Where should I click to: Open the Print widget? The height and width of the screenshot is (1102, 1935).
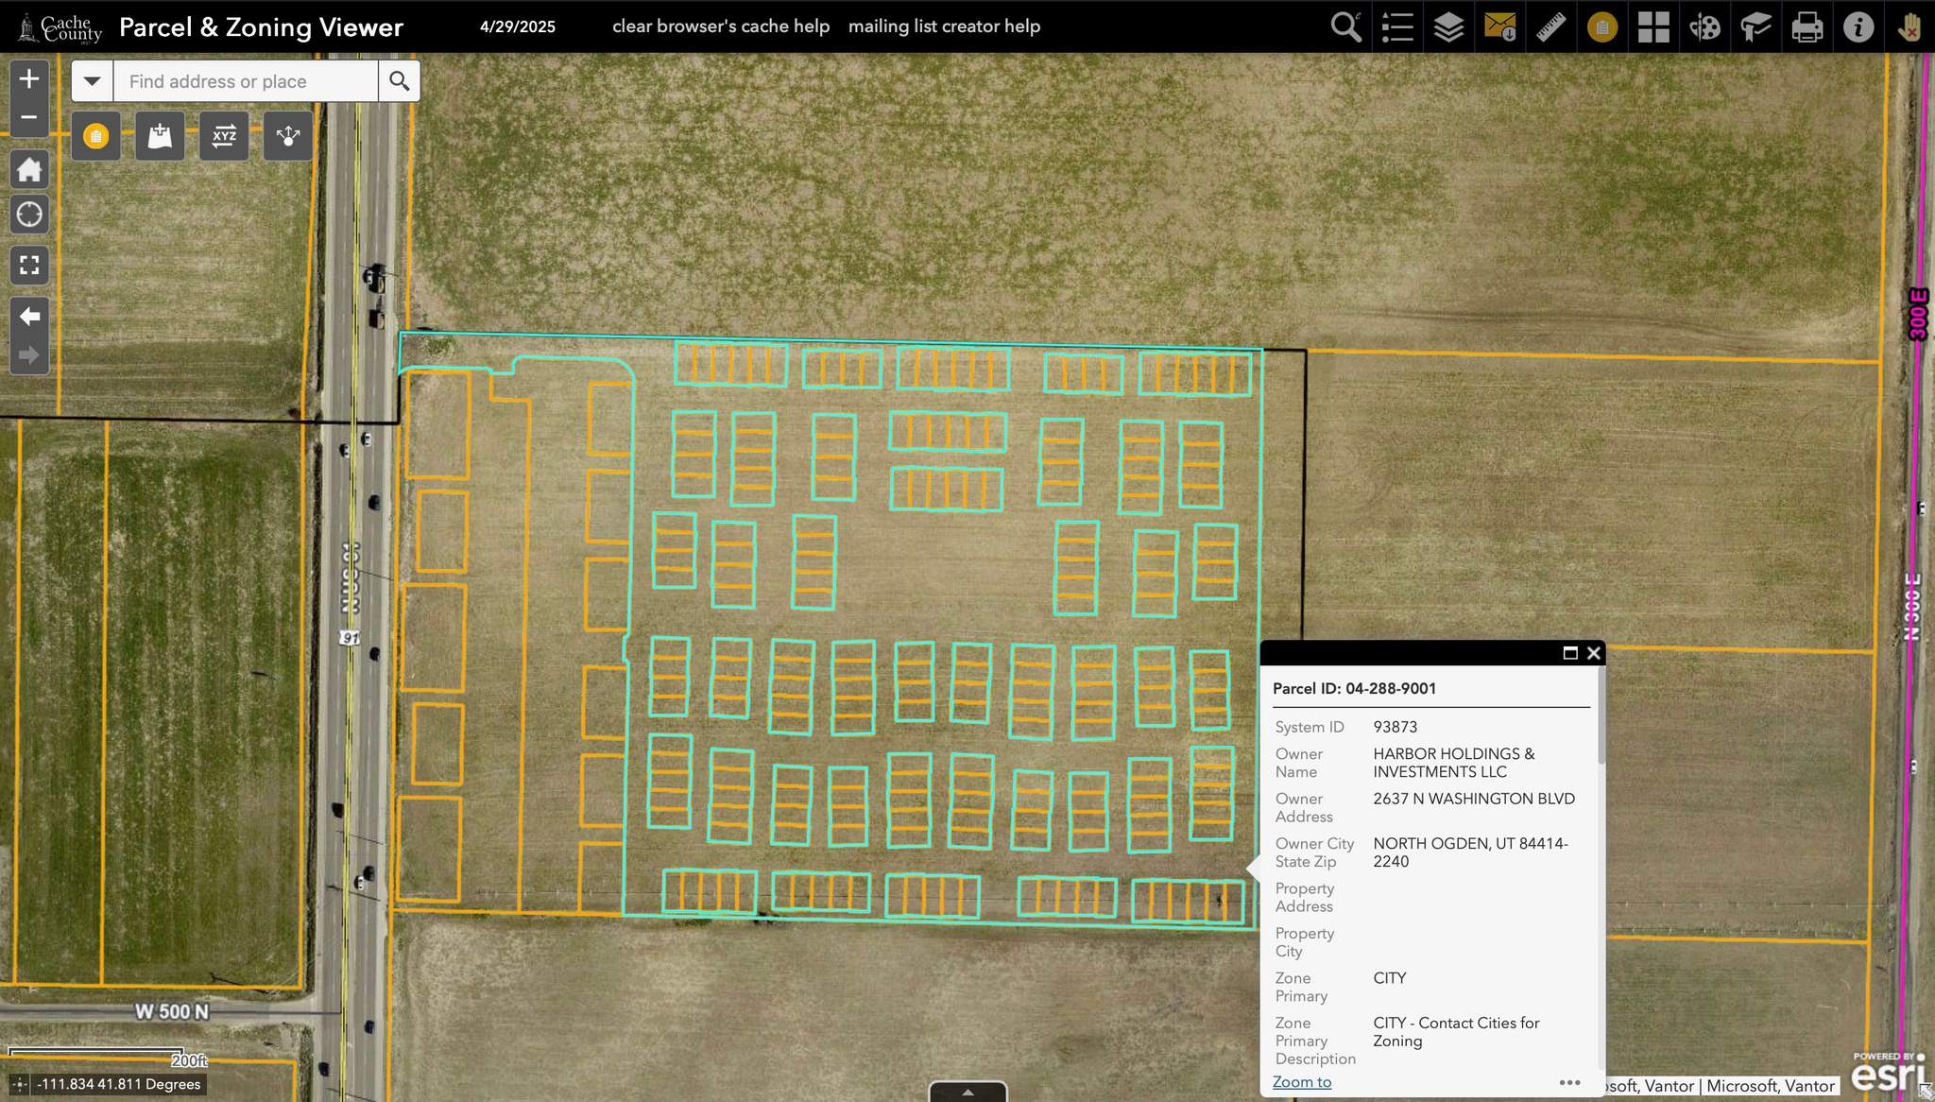(x=1807, y=26)
